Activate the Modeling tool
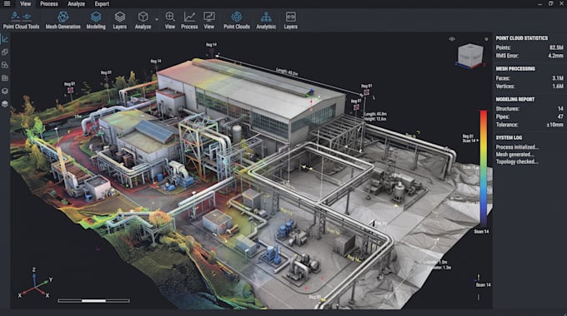Viewport: 567px width, 316px height. point(96,21)
